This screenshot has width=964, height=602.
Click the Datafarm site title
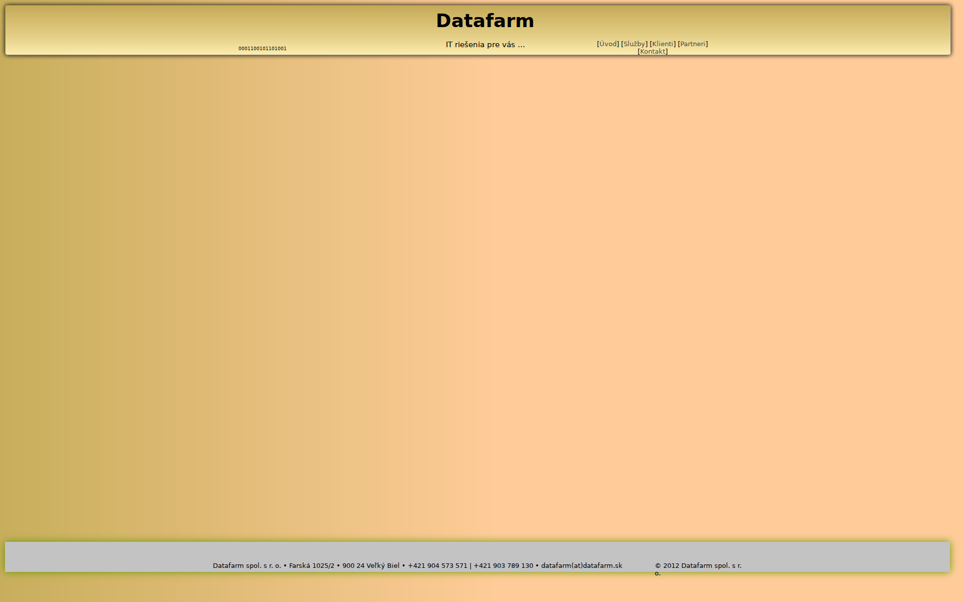tap(485, 21)
